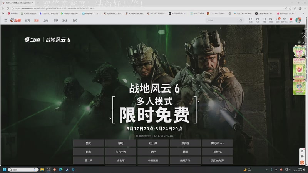Viewport: 308px width, 173px height.
Task: Select streamer button 秋山澪
Action: coord(153,143)
